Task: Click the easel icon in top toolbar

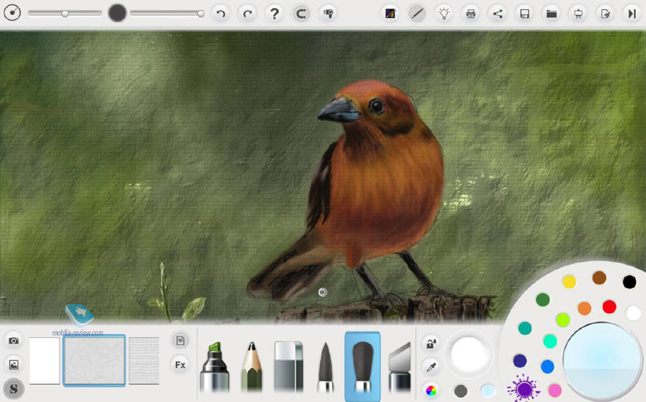Action: point(578,14)
